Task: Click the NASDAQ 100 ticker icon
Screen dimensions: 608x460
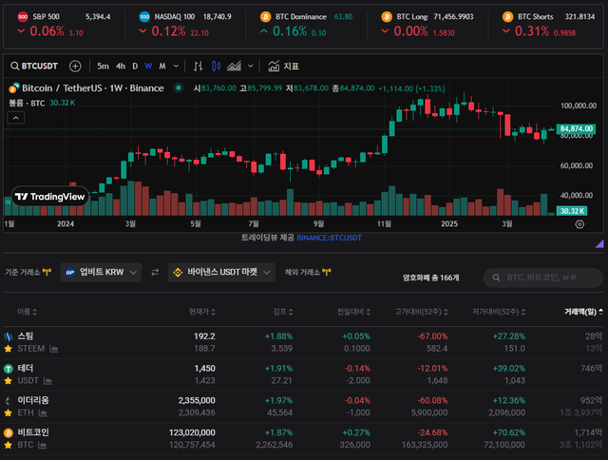Action: [144, 17]
